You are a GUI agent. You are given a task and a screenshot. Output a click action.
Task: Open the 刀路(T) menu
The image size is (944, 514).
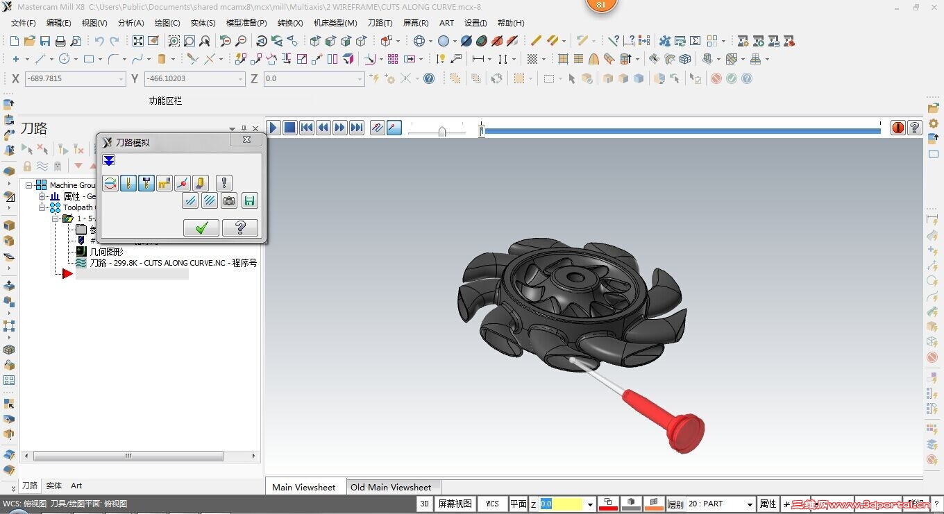click(380, 23)
